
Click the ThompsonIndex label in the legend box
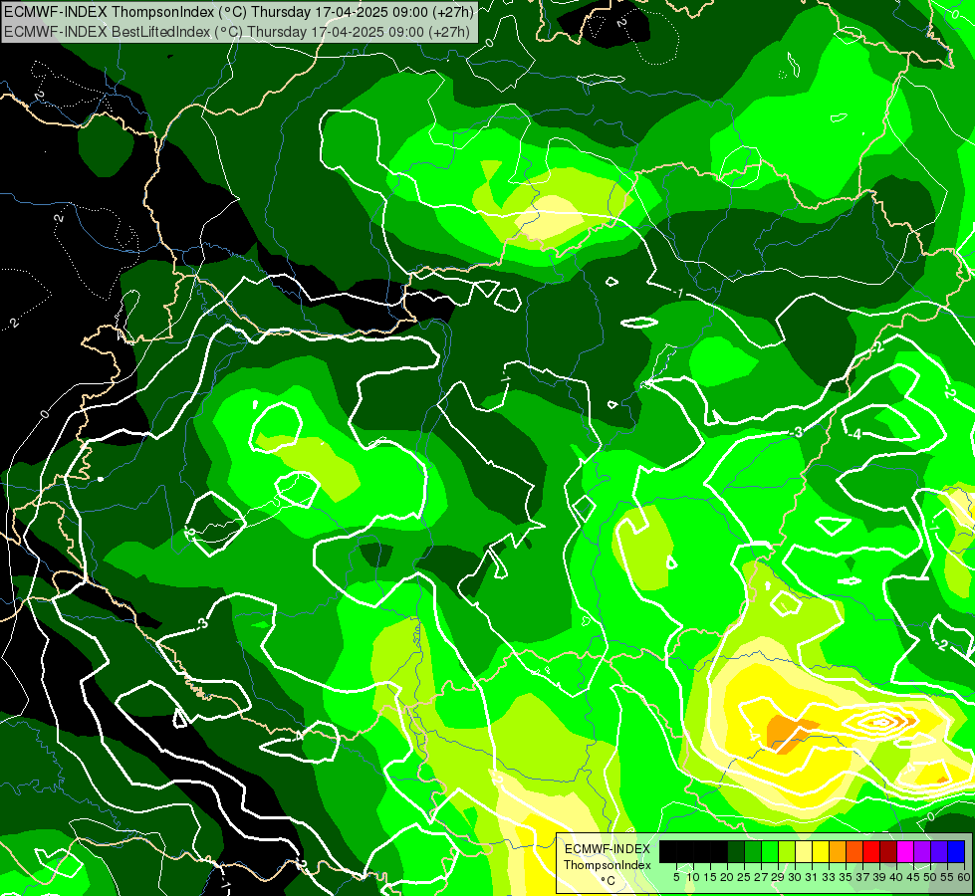pyautogui.click(x=608, y=865)
